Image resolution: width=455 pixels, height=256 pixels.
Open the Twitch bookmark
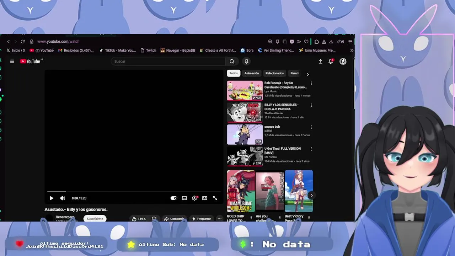tap(148, 50)
